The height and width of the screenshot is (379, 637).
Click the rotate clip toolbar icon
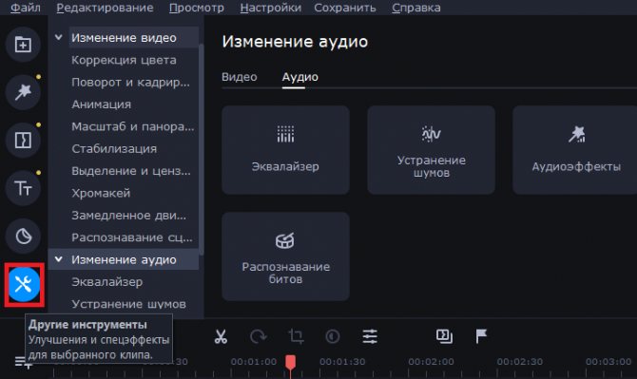[x=258, y=336]
